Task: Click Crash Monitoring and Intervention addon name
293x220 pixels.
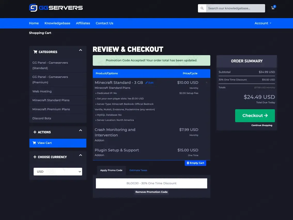Action: [x=115, y=132]
